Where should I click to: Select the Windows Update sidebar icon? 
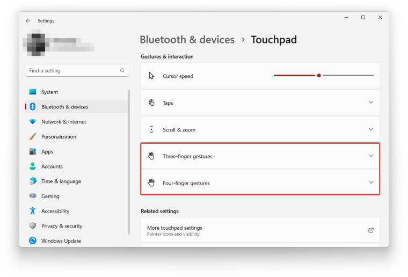33,241
